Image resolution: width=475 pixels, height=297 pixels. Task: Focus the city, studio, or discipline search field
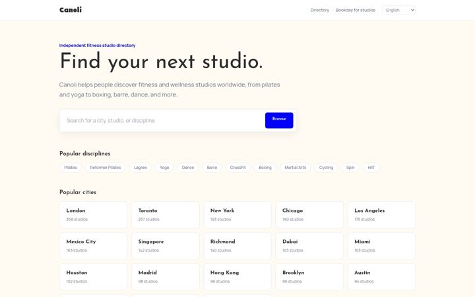162,121
